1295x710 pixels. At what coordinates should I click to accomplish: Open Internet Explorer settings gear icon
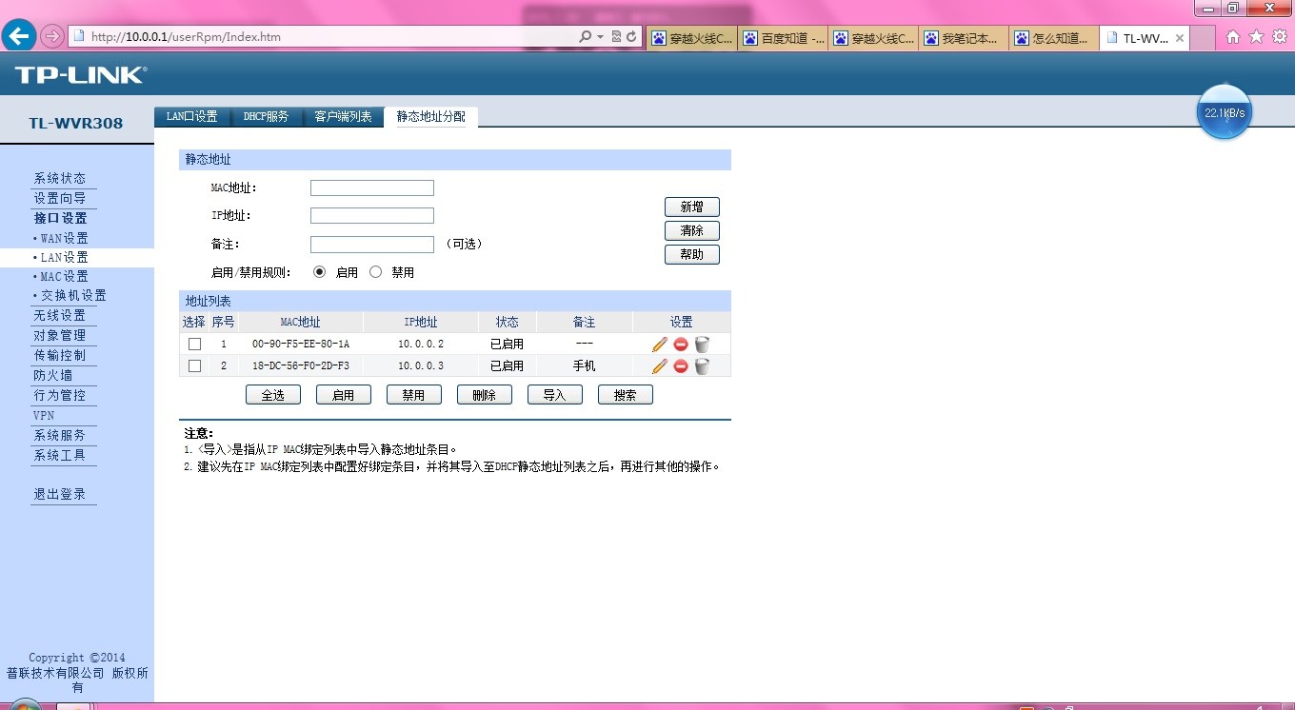(x=1281, y=36)
